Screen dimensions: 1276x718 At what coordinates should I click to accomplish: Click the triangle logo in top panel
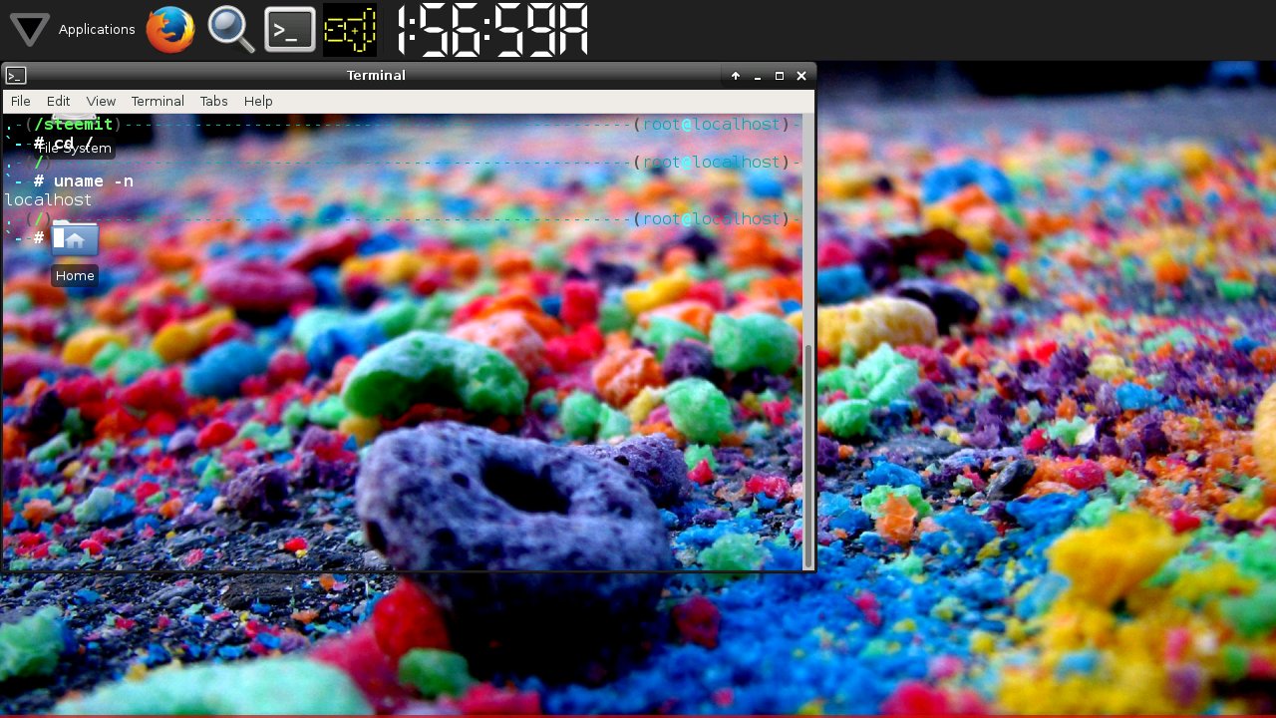29,30
